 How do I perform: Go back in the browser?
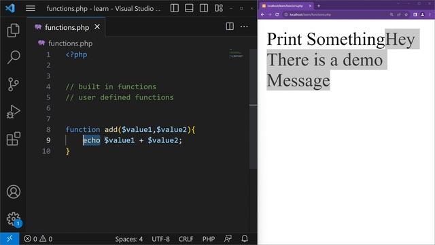point(262,14)
